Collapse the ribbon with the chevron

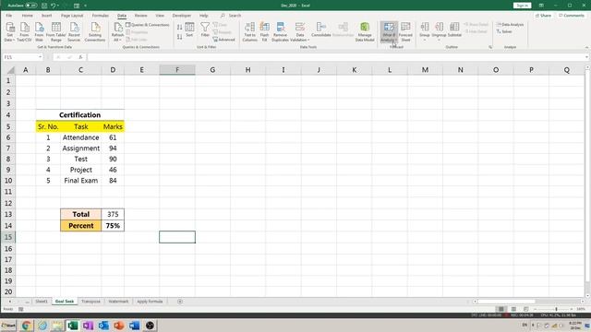pyautogui.click(x=586, y=47)
